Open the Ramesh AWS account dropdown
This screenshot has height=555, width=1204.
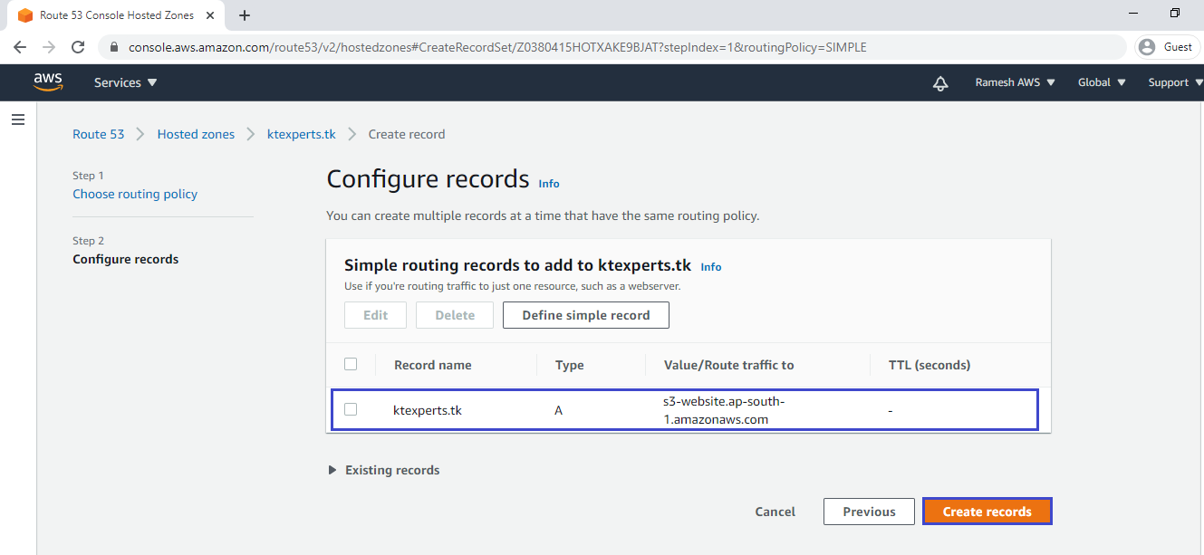(1015, 82)
